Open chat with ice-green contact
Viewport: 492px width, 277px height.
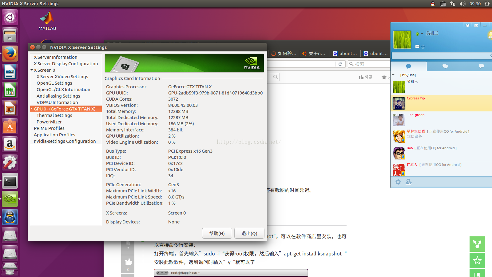coord(441,120)
